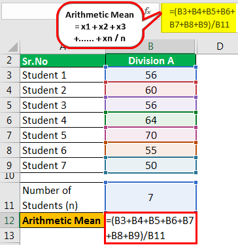
Task: Select the Sr.No header cell
Action: point(63,61)
